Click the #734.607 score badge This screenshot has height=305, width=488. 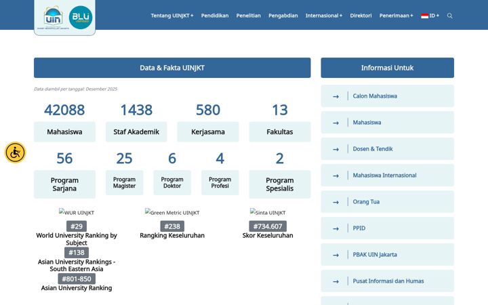[268, 226]
